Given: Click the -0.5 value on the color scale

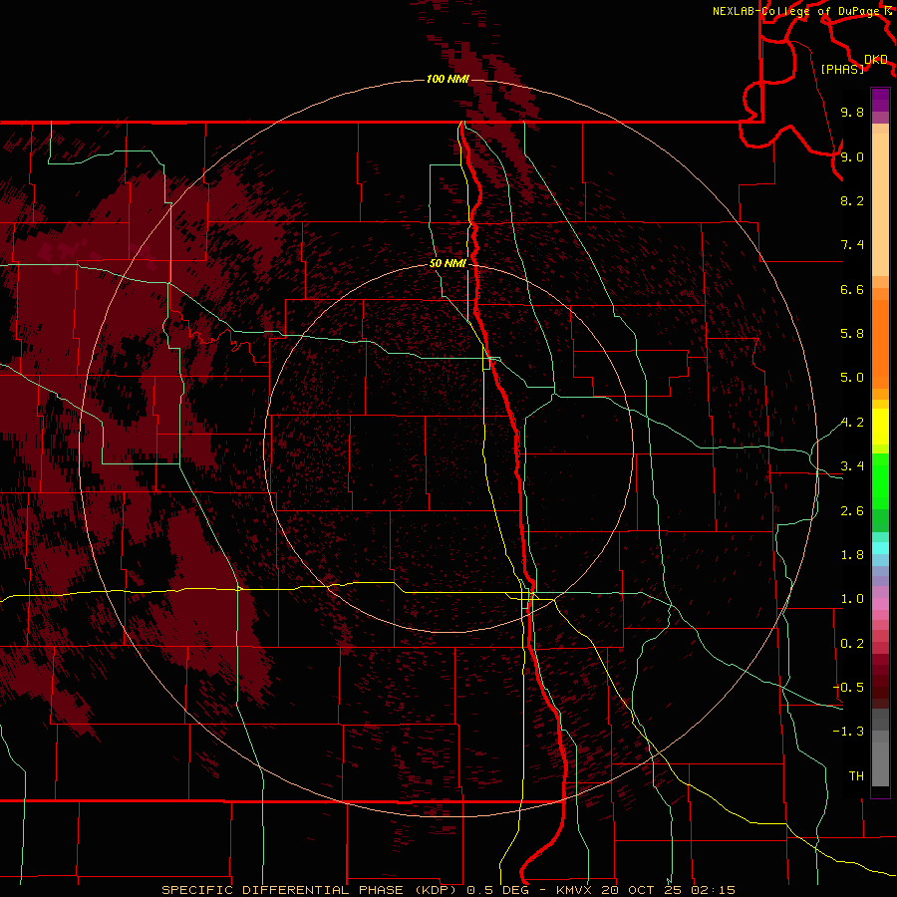Looking at the screenshot, I should pos(848,688).
